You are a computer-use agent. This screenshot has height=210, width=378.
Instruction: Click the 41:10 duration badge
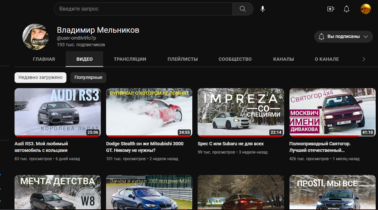pyautogui.click(x=368, y=132)
